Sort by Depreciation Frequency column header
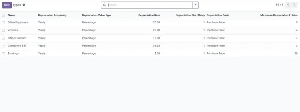 [x=52, y=15]
